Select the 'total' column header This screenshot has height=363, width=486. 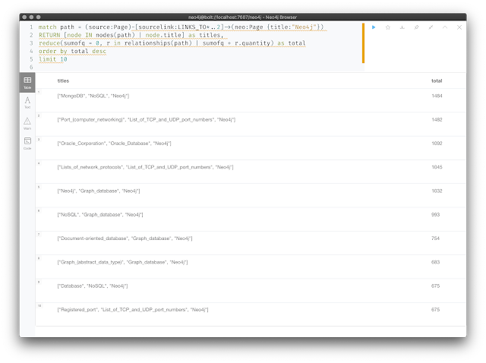point(437,81)
